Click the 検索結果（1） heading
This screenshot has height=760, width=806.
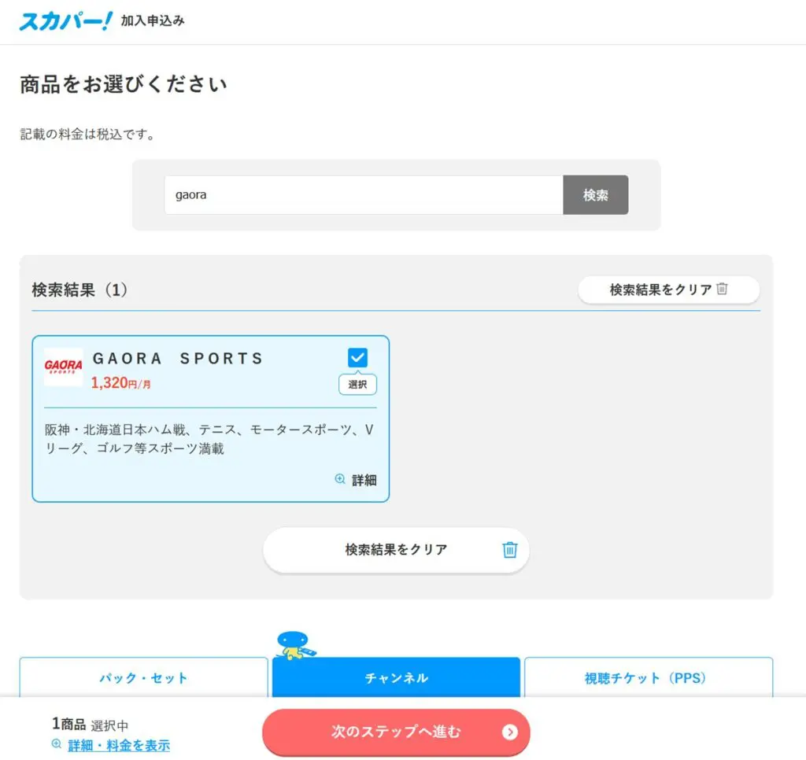coord(79,290)
